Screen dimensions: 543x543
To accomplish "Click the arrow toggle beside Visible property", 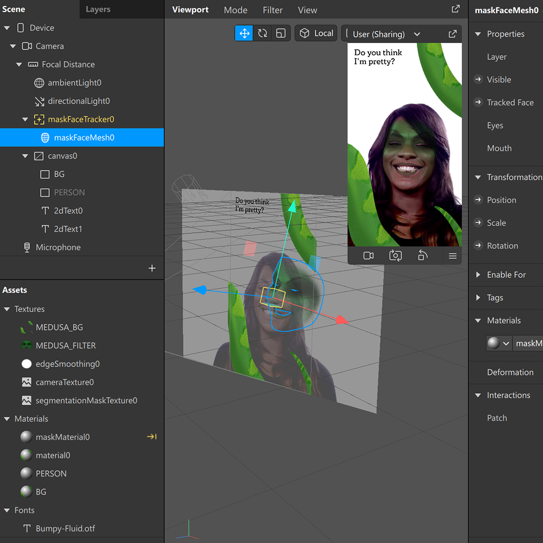I will point(478,79).
